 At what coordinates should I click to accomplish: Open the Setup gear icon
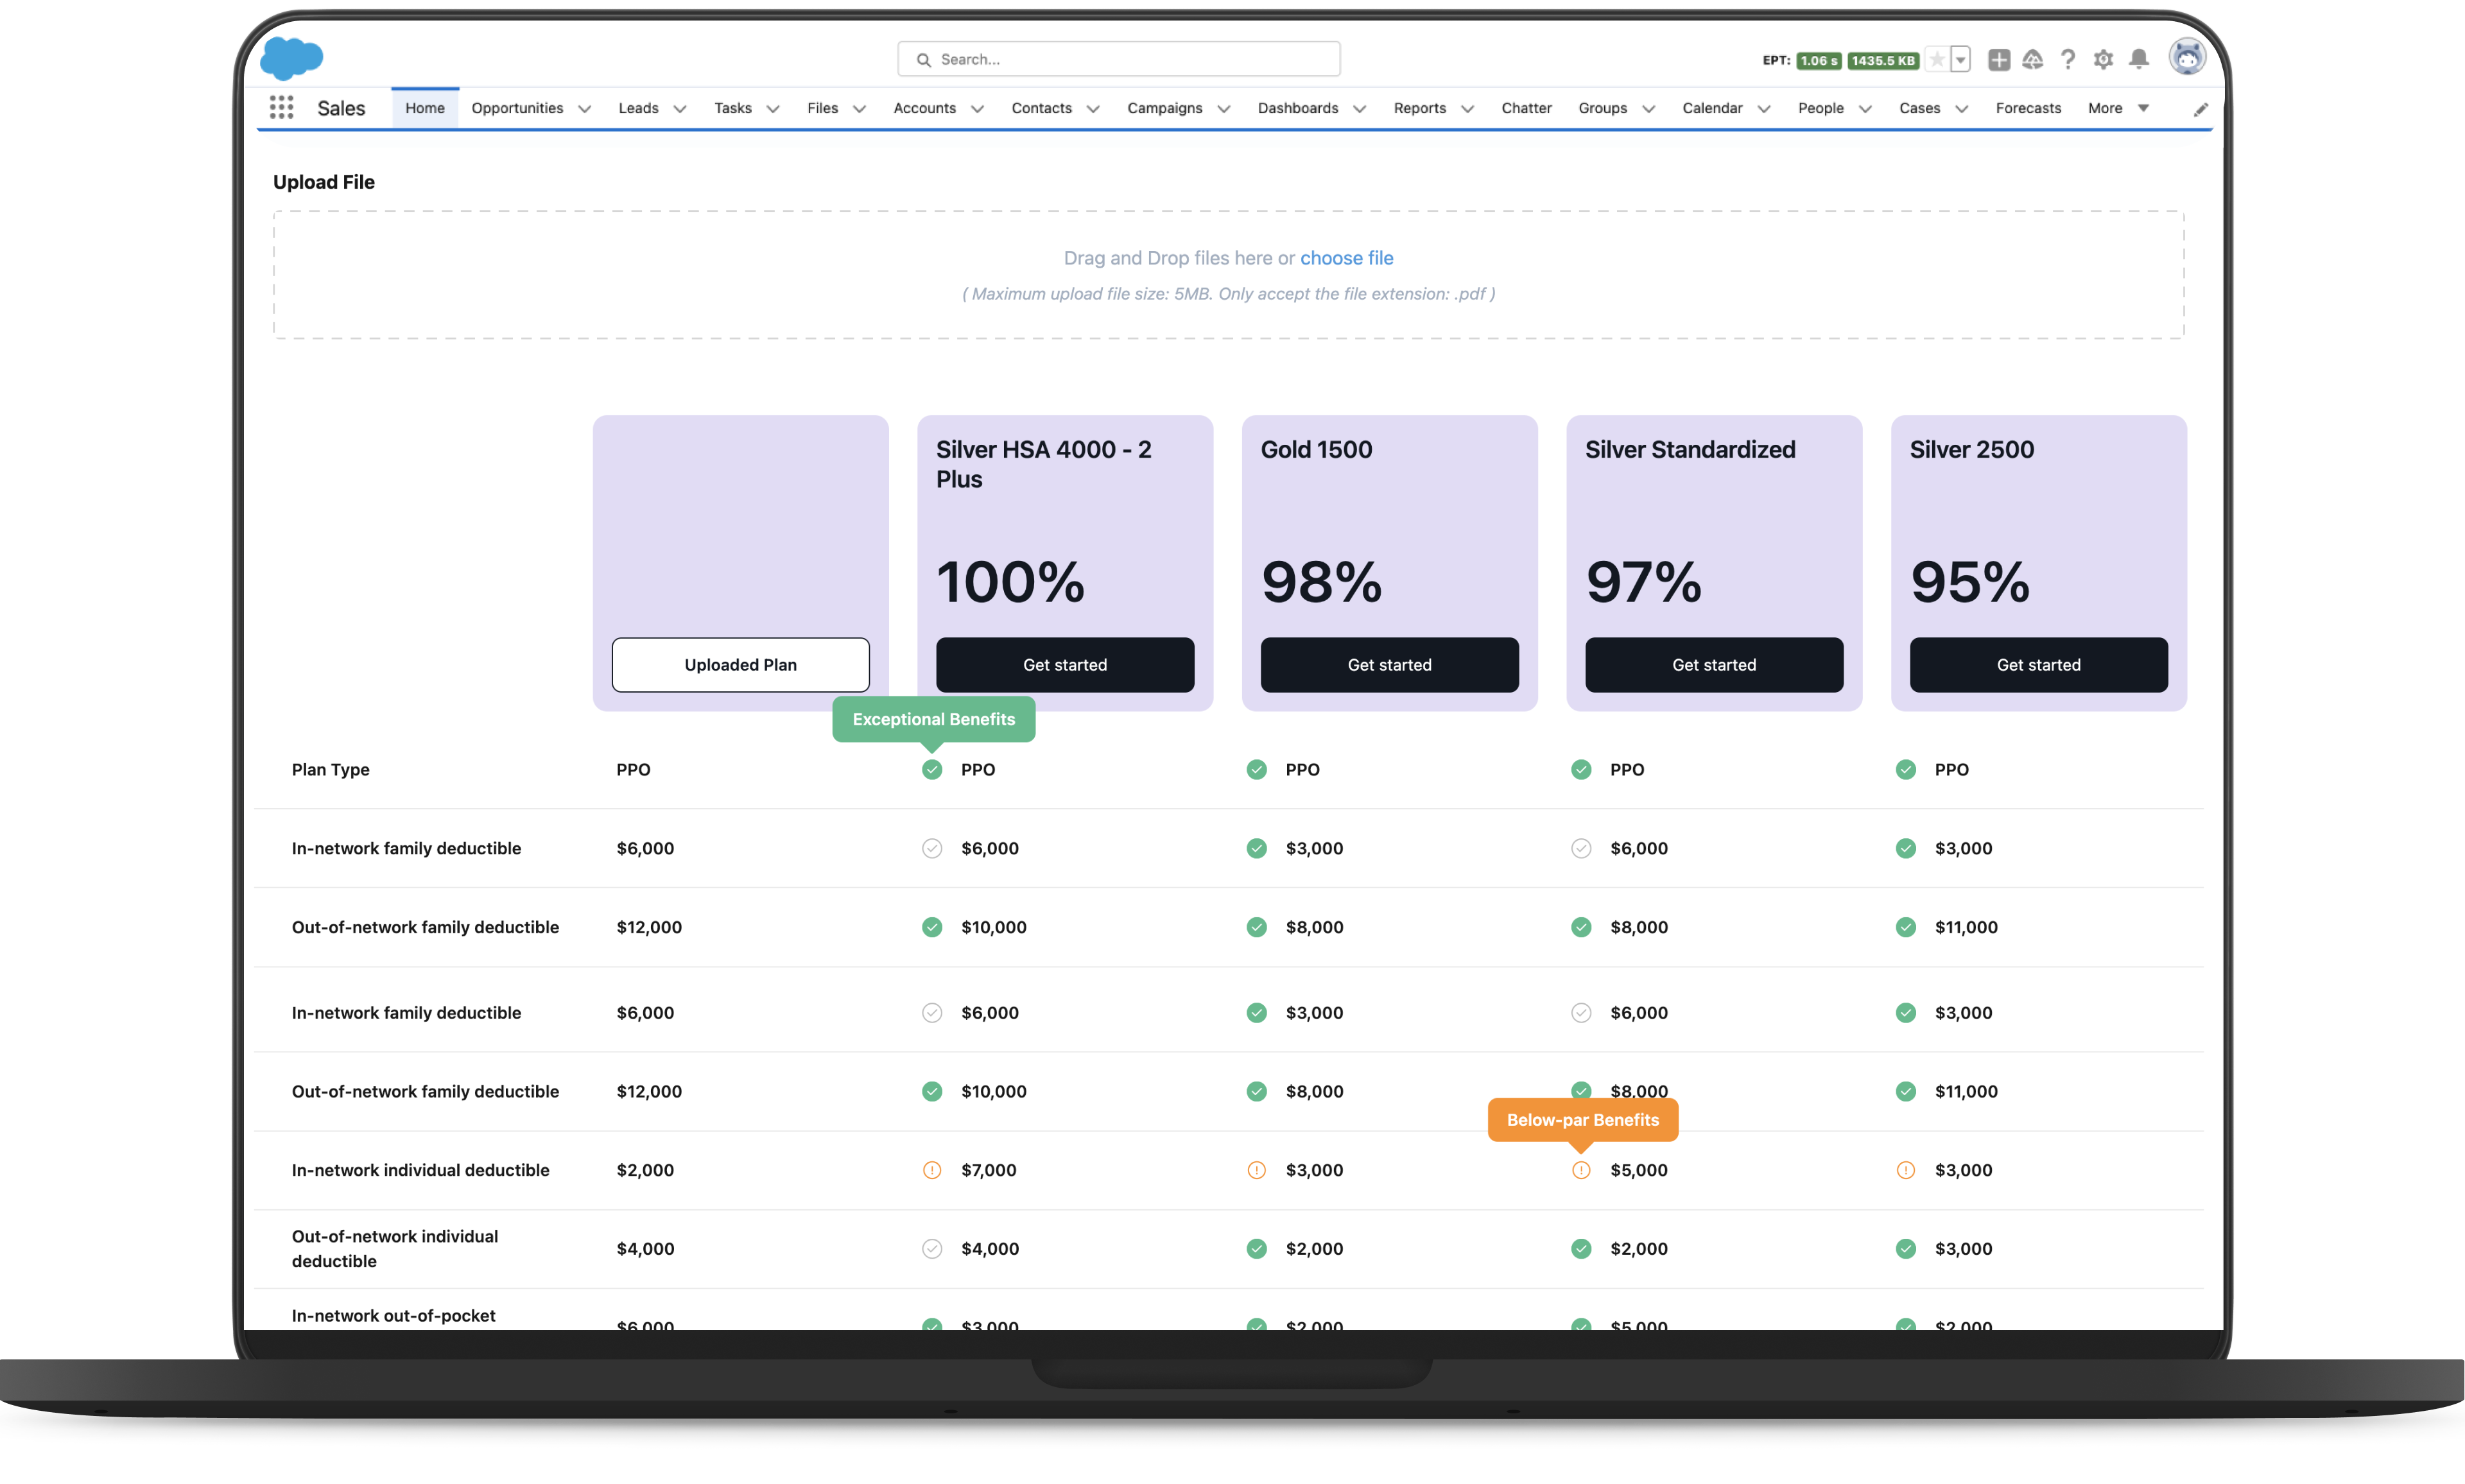(x=2103, y=60)
